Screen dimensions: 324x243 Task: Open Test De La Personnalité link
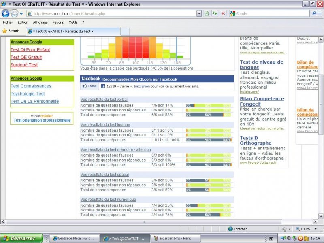pyautogui.click(x=34, y=101)
